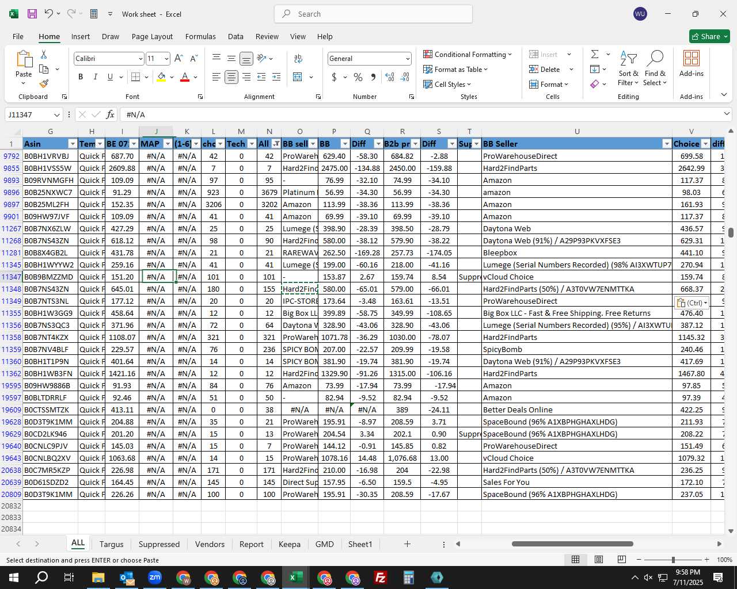Screen dimensions: 737x589
Task: Open Zoom from the Windows taskbar
Action: click(x=155, y=577)
